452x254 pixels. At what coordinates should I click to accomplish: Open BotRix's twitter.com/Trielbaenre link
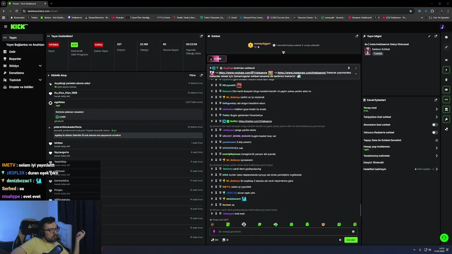point(255,121)
